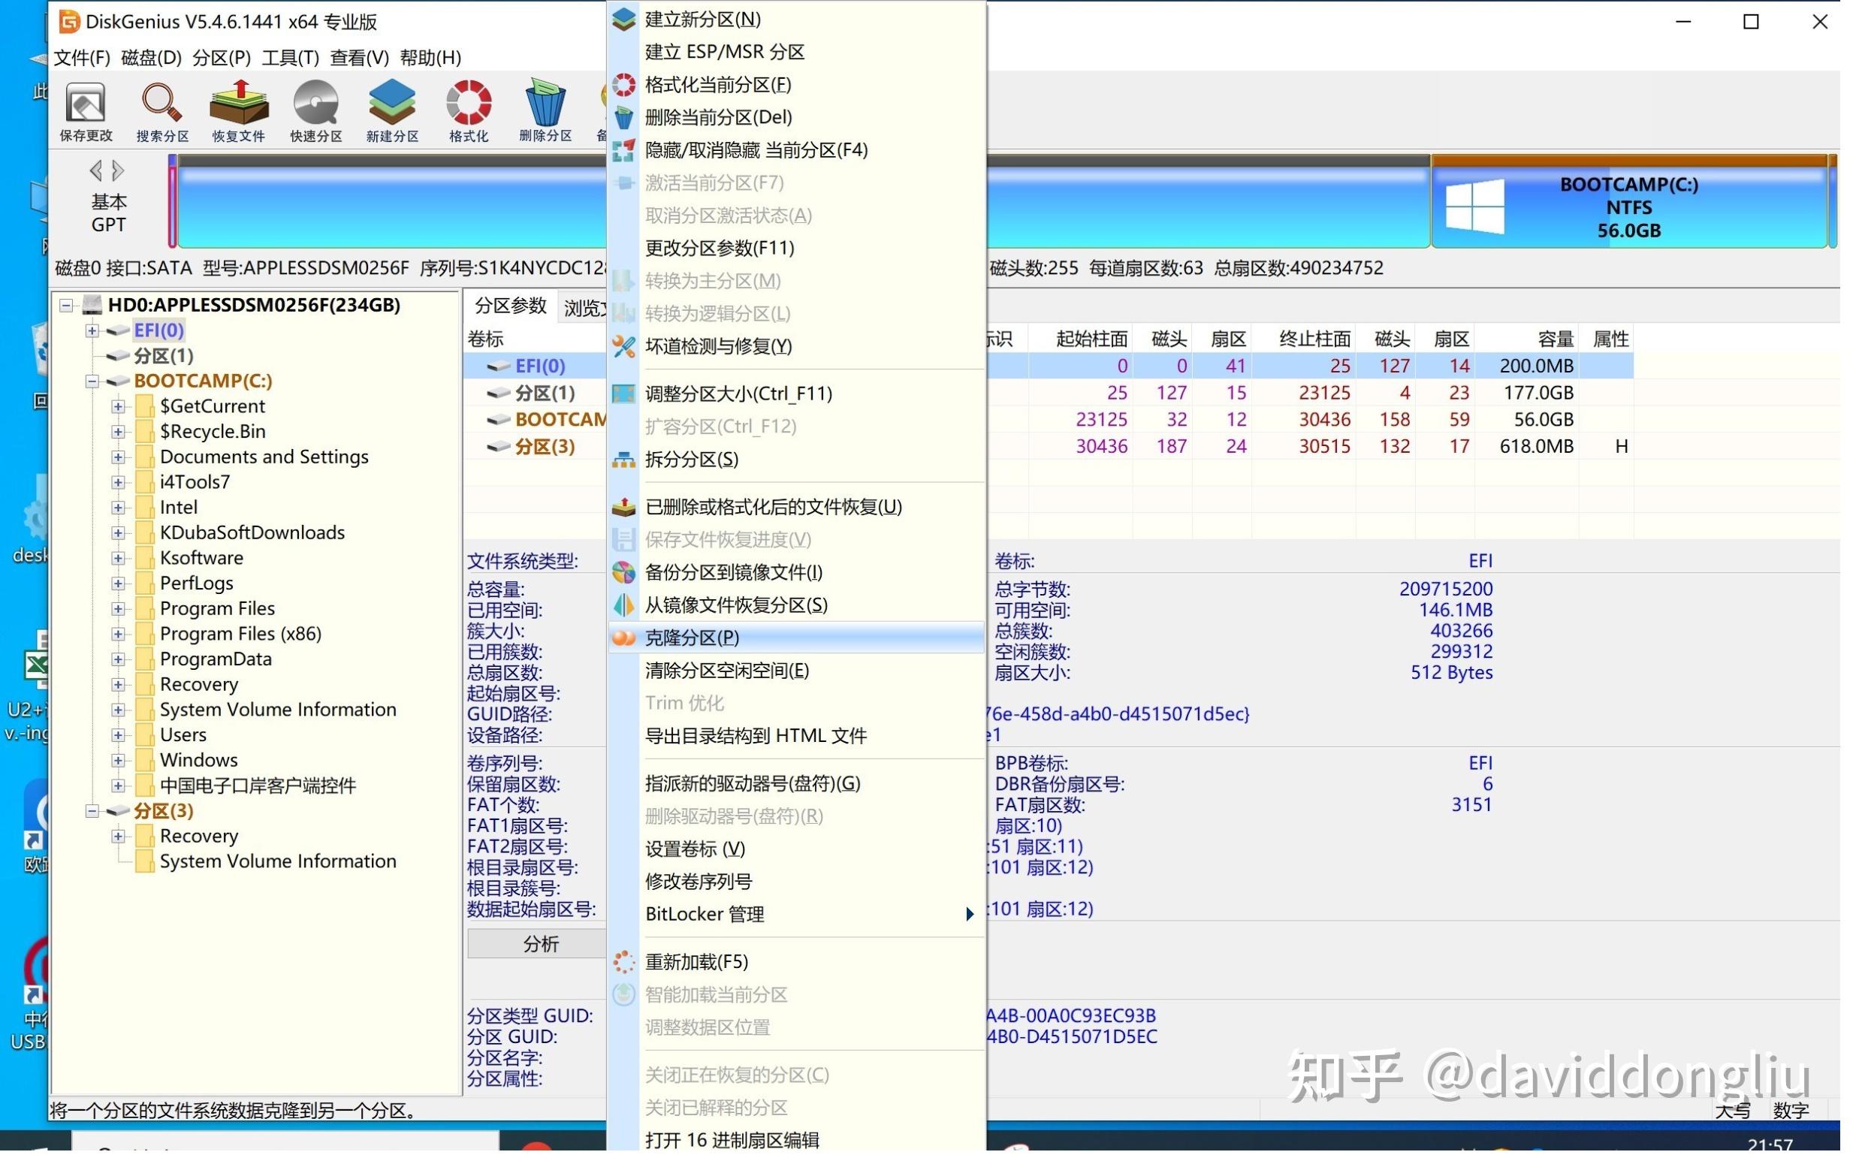
Task: Select the 新建分区 toolbar icon
Action: point(392,110)
